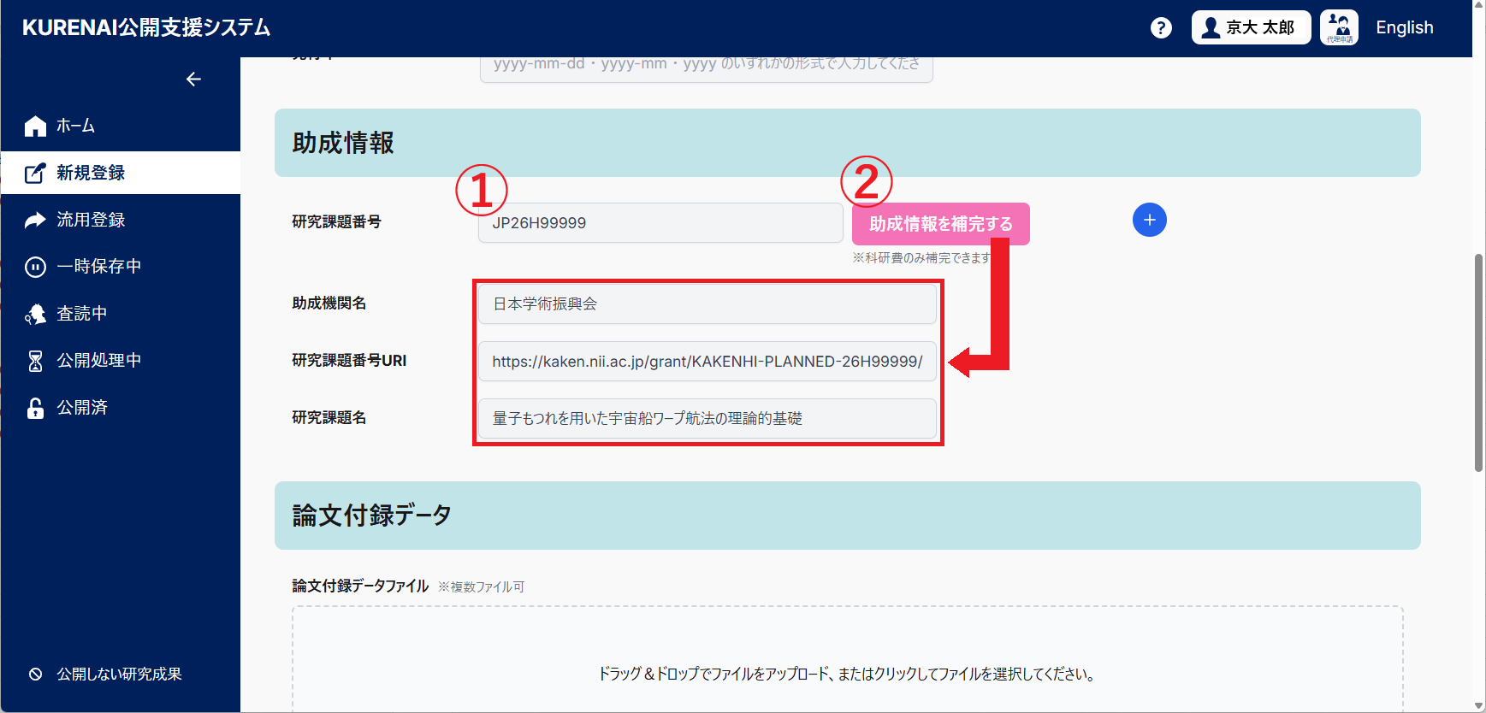Add another grant entry with the blue plus button
Viewport: 1486px width, 713px height.
1150,220
